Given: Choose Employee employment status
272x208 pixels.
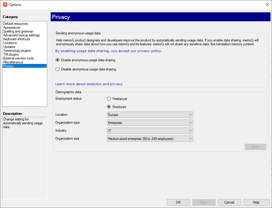Looking at the screenshot, I should pyautogui.click(x=109, y=107).
